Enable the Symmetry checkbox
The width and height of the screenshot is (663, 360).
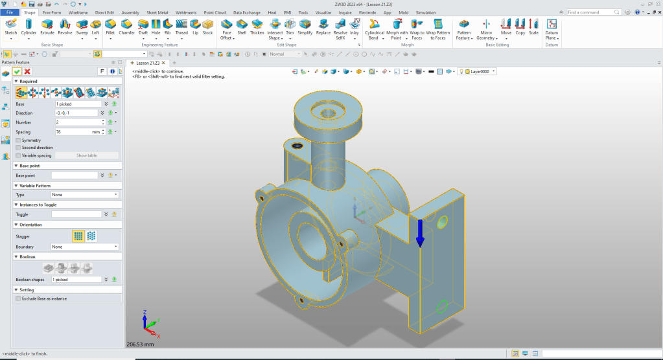(x=18, y=141)
